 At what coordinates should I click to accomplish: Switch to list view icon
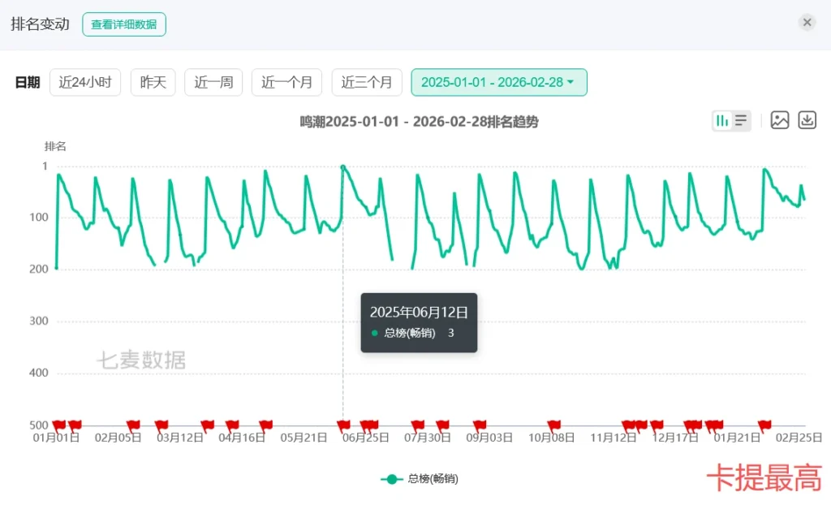pyautogui.click(x=741, y=121)
